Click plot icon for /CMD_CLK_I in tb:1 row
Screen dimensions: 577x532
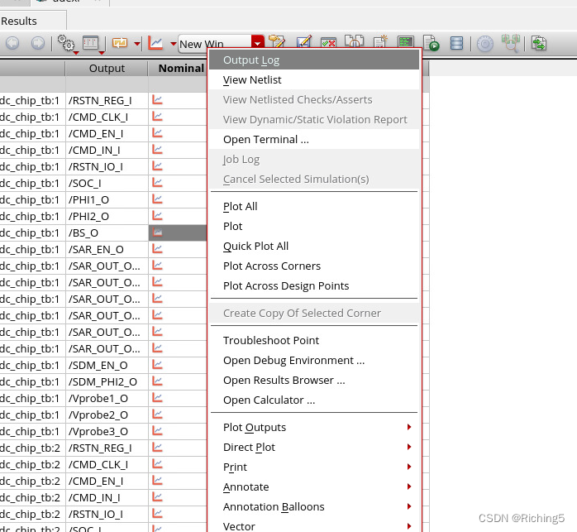[x=158, y=117]
